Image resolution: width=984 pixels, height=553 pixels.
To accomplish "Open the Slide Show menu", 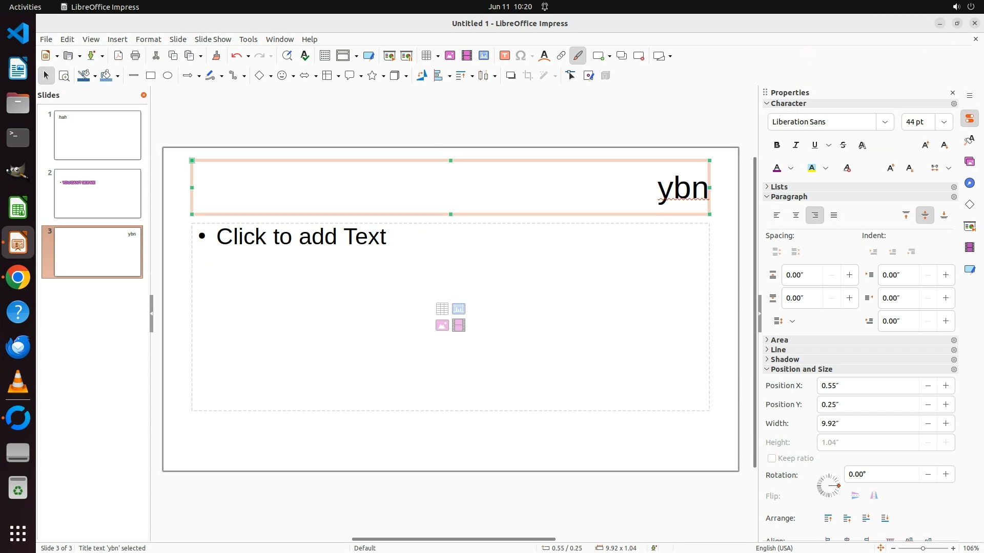I will pyautogui.click(x=212, y=39).
